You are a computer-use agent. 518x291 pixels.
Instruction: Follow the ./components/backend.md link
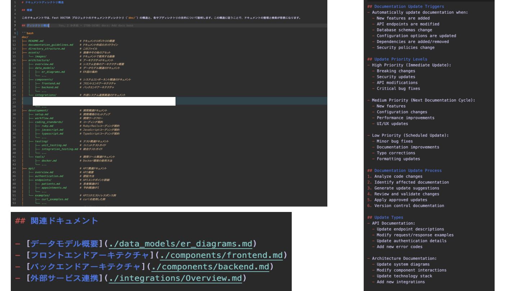click(x=210, y=267)
